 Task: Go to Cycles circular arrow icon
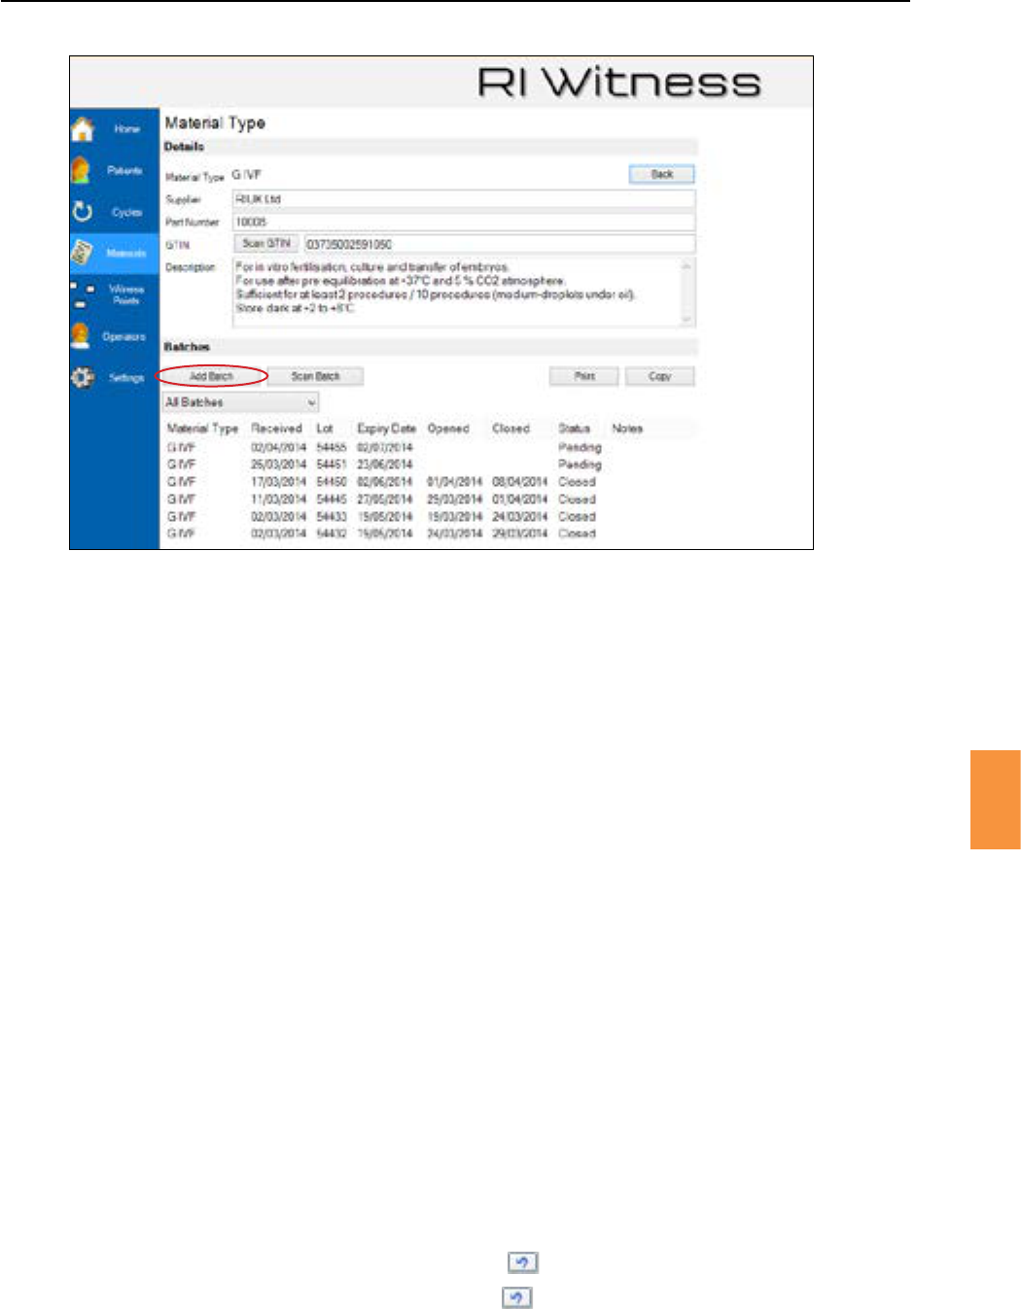[83, 212]
